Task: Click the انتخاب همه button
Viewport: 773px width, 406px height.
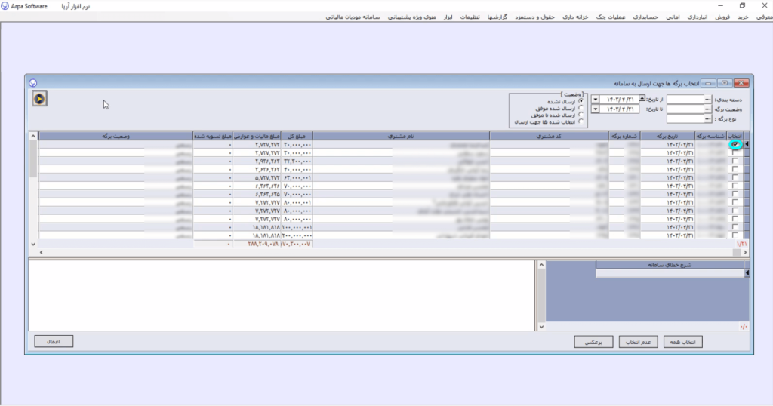Action: 683,342
